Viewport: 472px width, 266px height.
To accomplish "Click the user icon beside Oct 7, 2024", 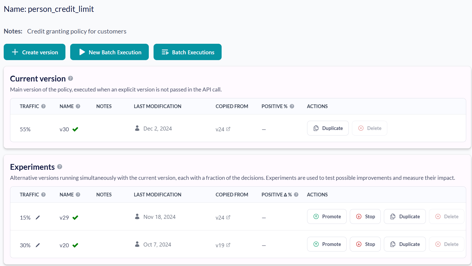I will click(137, 244).
